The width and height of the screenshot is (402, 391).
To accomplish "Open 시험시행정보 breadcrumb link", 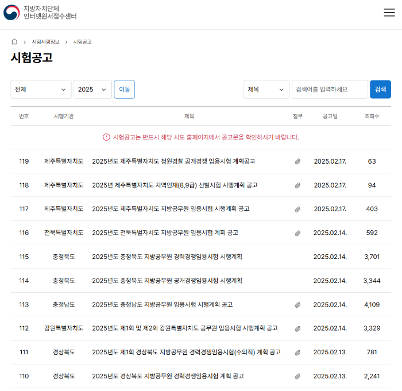I will (45, 42).
